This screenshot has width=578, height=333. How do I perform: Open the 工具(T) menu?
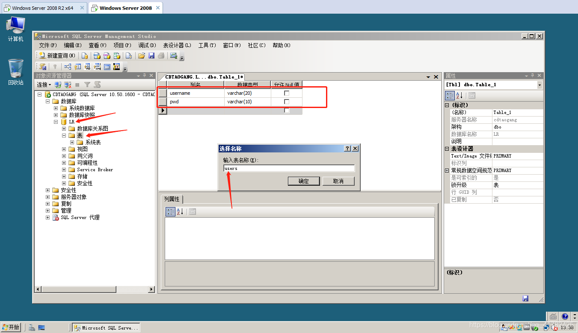click(207, 45)
